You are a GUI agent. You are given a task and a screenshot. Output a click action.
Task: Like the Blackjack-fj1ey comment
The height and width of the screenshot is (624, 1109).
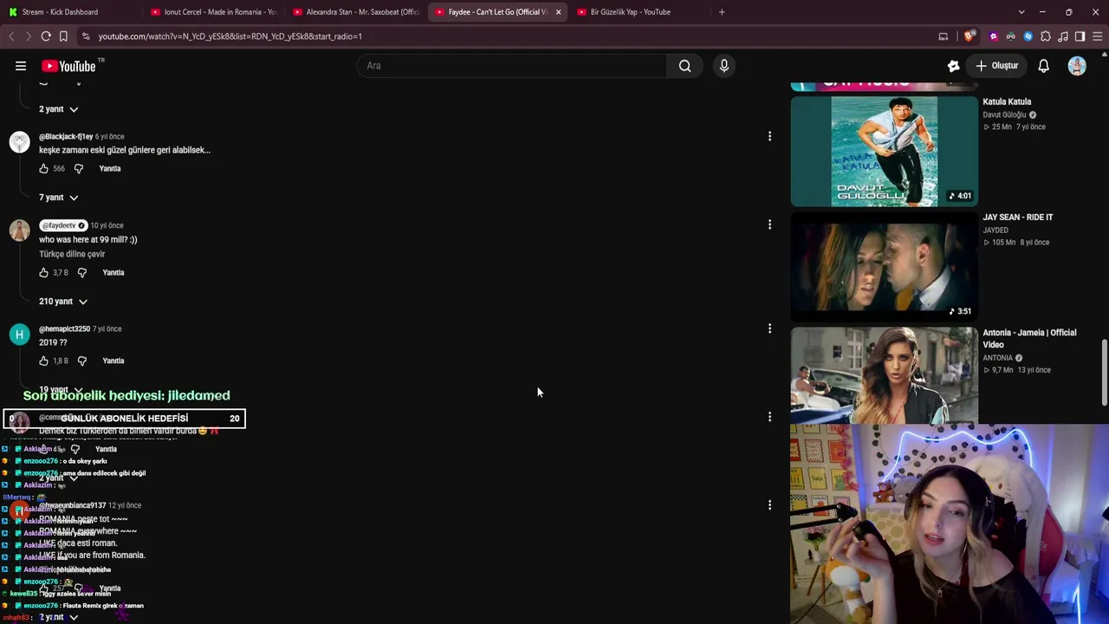[44, 169]
